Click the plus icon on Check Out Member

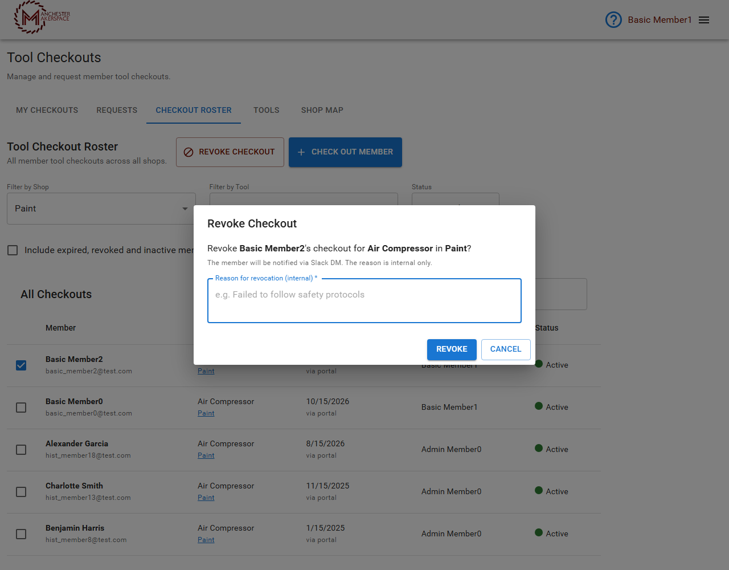pyautogui.click(x=301, y=152)
